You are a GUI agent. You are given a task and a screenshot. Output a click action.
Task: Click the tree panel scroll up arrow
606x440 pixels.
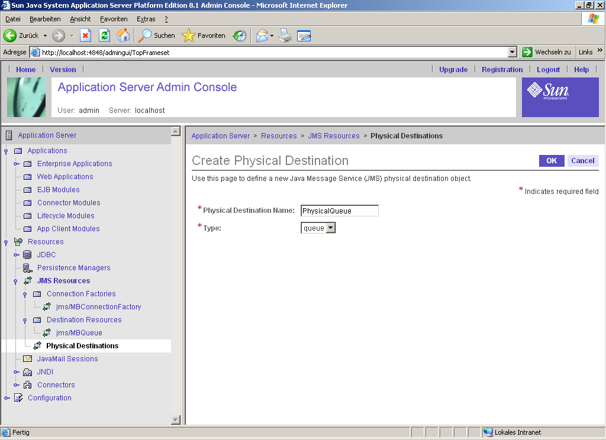point(176,131)
